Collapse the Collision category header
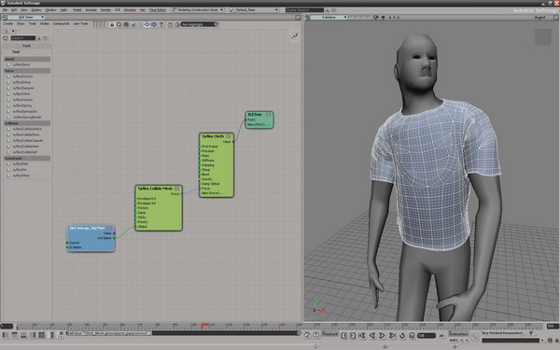 click(x=27, y=123)
